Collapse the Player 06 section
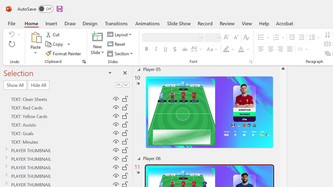The width and height of the screenshot is (333, 187). point(139,159)
